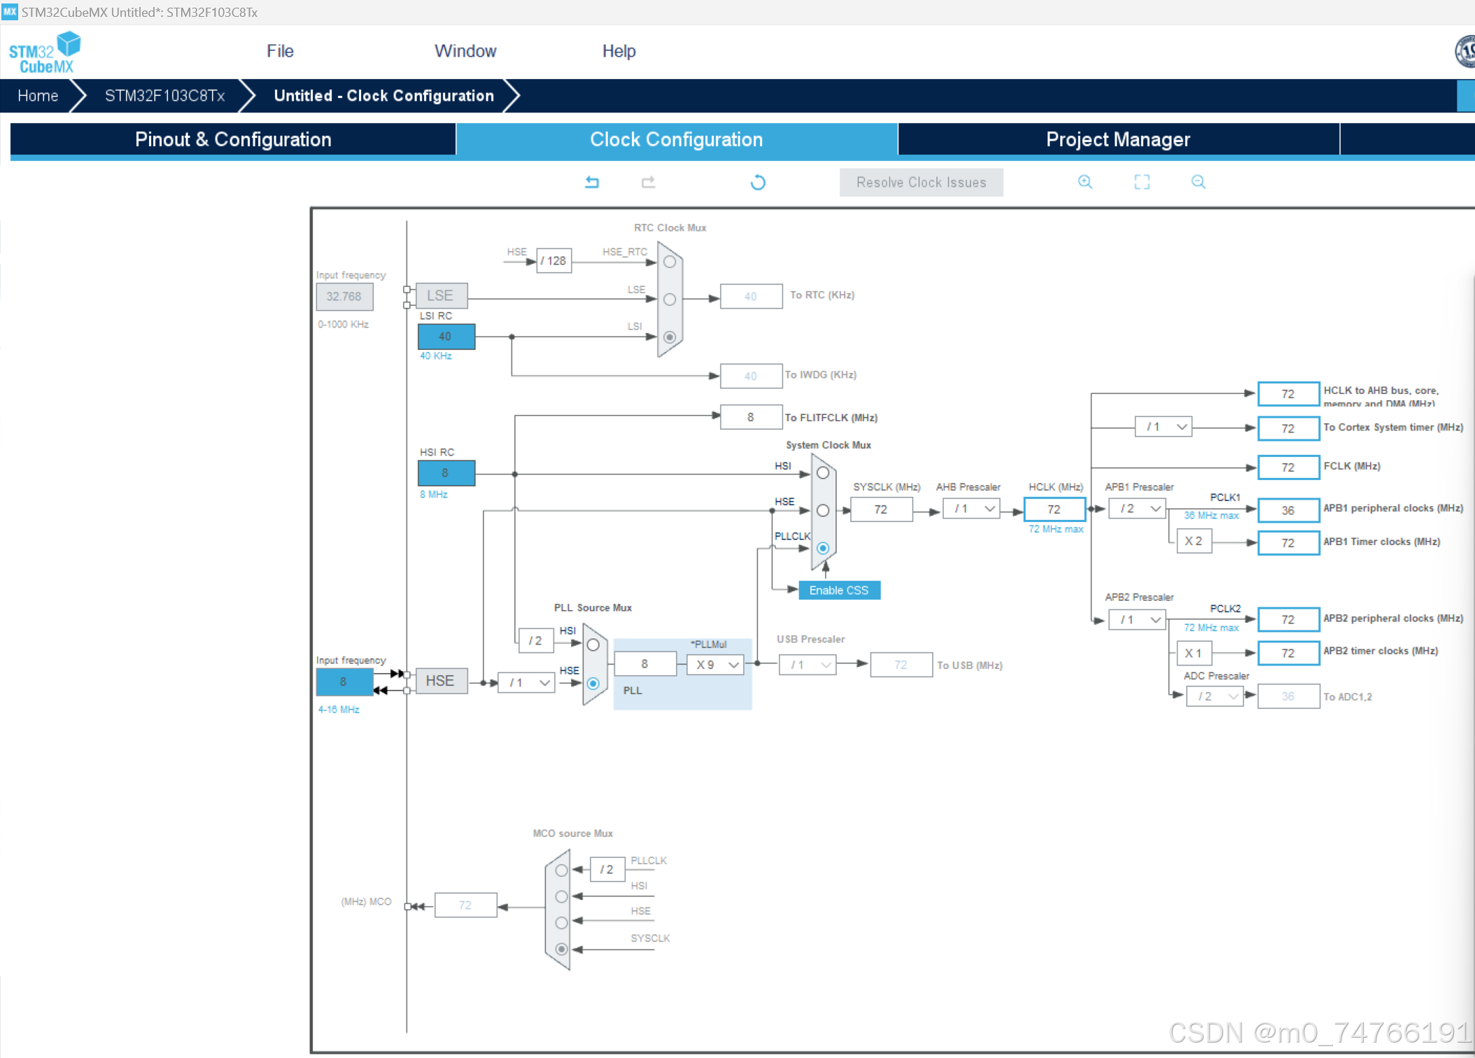Open the PLLMul X 9 dropdown

(x=715, y=665)
